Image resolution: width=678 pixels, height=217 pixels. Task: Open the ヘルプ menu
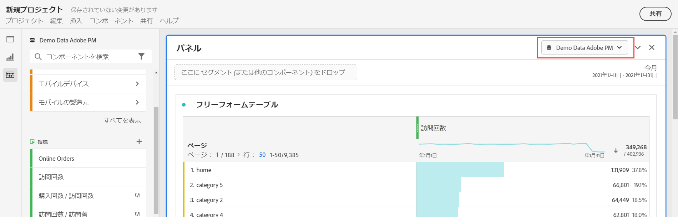pyautogui.click(x=169, y=21)
